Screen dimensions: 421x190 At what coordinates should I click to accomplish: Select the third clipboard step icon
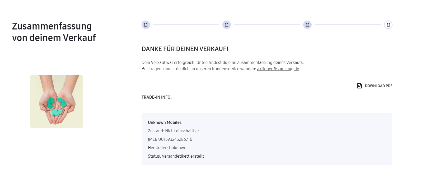click(307, 25)
